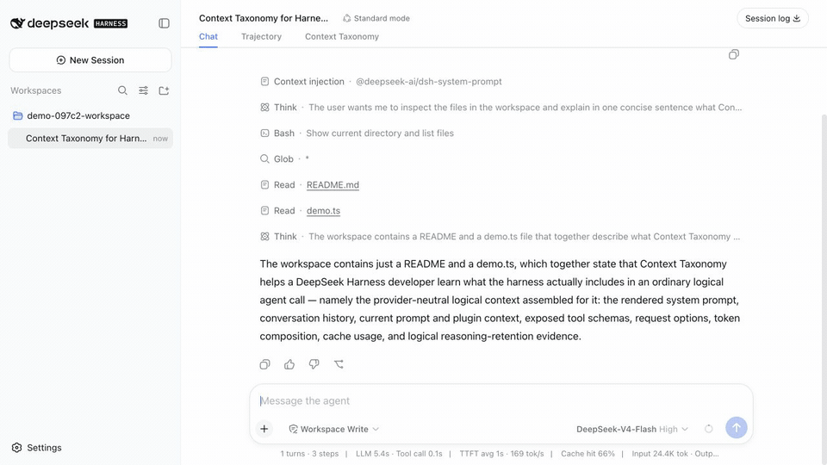
Task: Expand the Context injection step
Action: click(381, 81)
